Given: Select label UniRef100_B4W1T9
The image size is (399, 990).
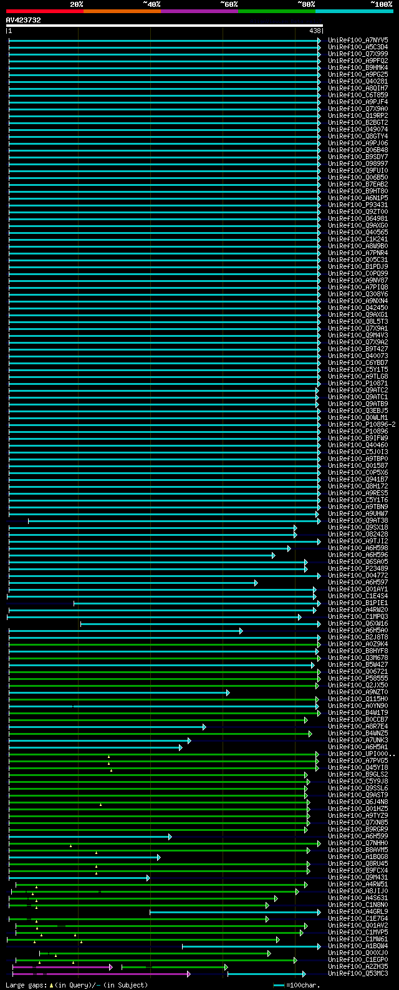Looking at the screenshot, I should click(x=358, y=712).
